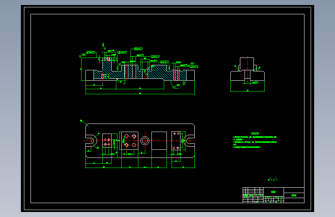This screenshot has width=335, height=217.
Task: Click the hatched front section view
Action: tap(140, 70)
